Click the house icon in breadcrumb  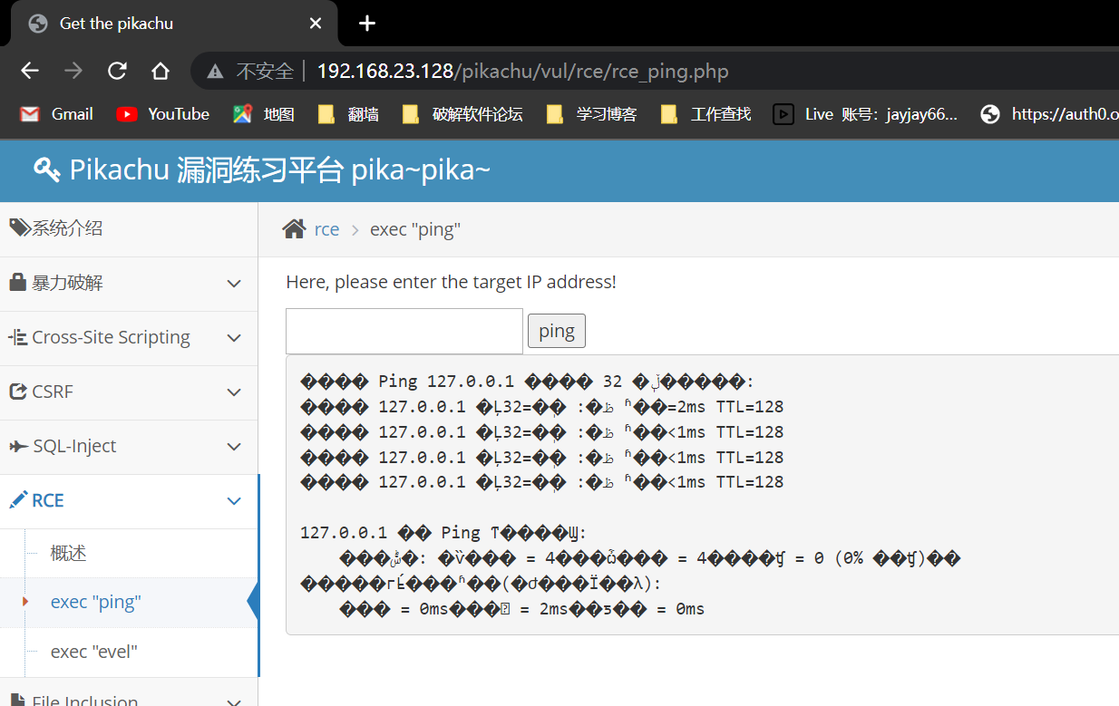coord(294,229)
